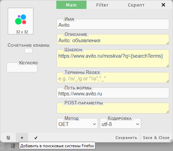The width and height of the screenshot is (173, 151).
Task: Click plus icon to add to Firefox search engines
Action: coord(22,138)
